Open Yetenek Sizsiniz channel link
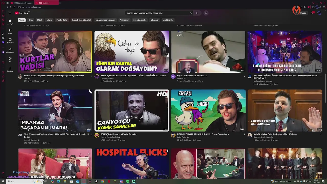327x184 pixels. point(30,140)
